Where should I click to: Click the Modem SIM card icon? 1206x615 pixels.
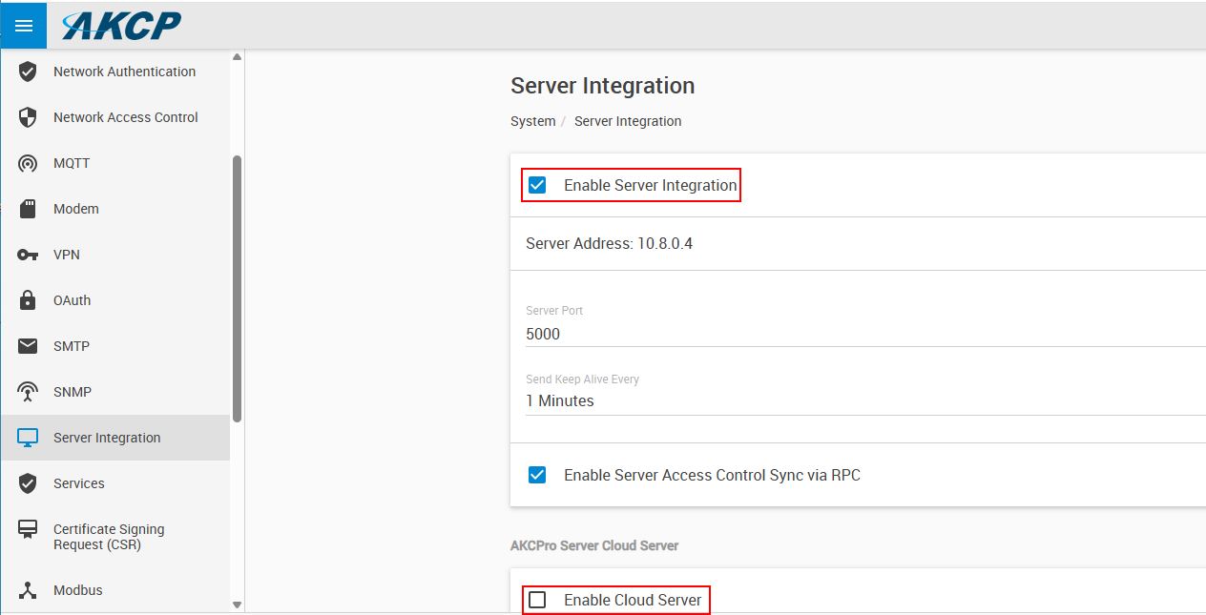[x=28, y=209]
